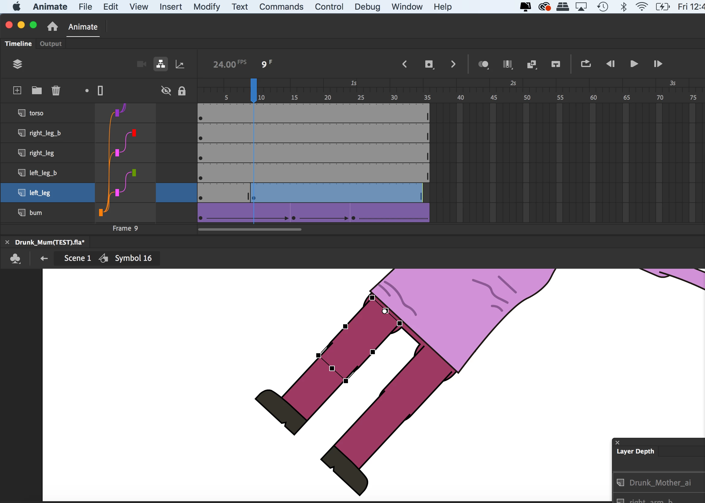Click the layer depth graph icon

[180, 64]
